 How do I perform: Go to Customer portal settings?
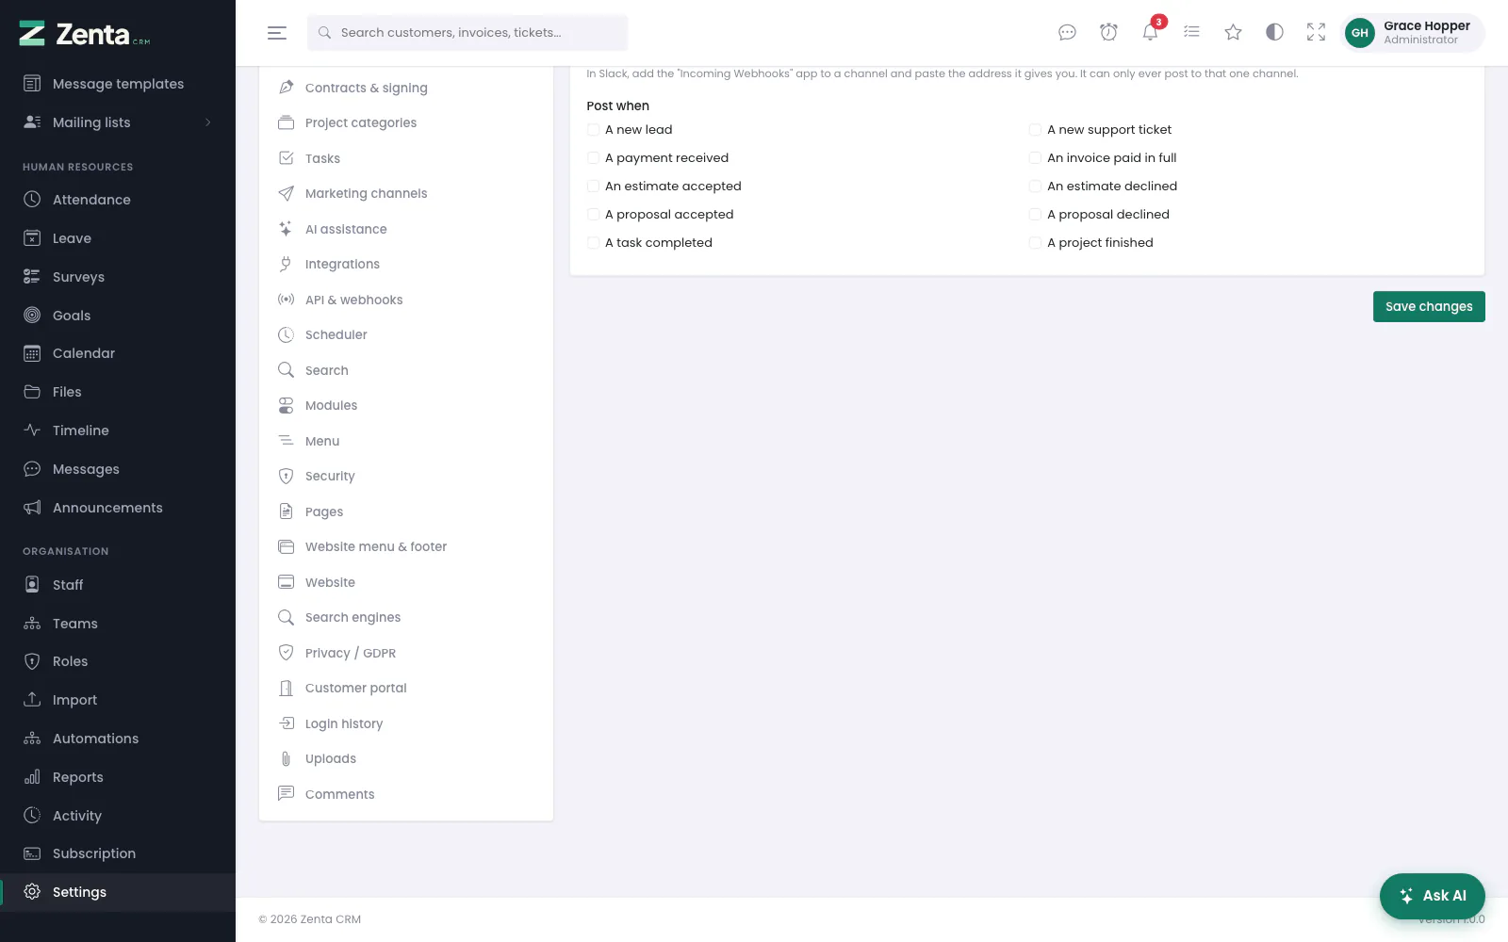(x=406, y=688)
